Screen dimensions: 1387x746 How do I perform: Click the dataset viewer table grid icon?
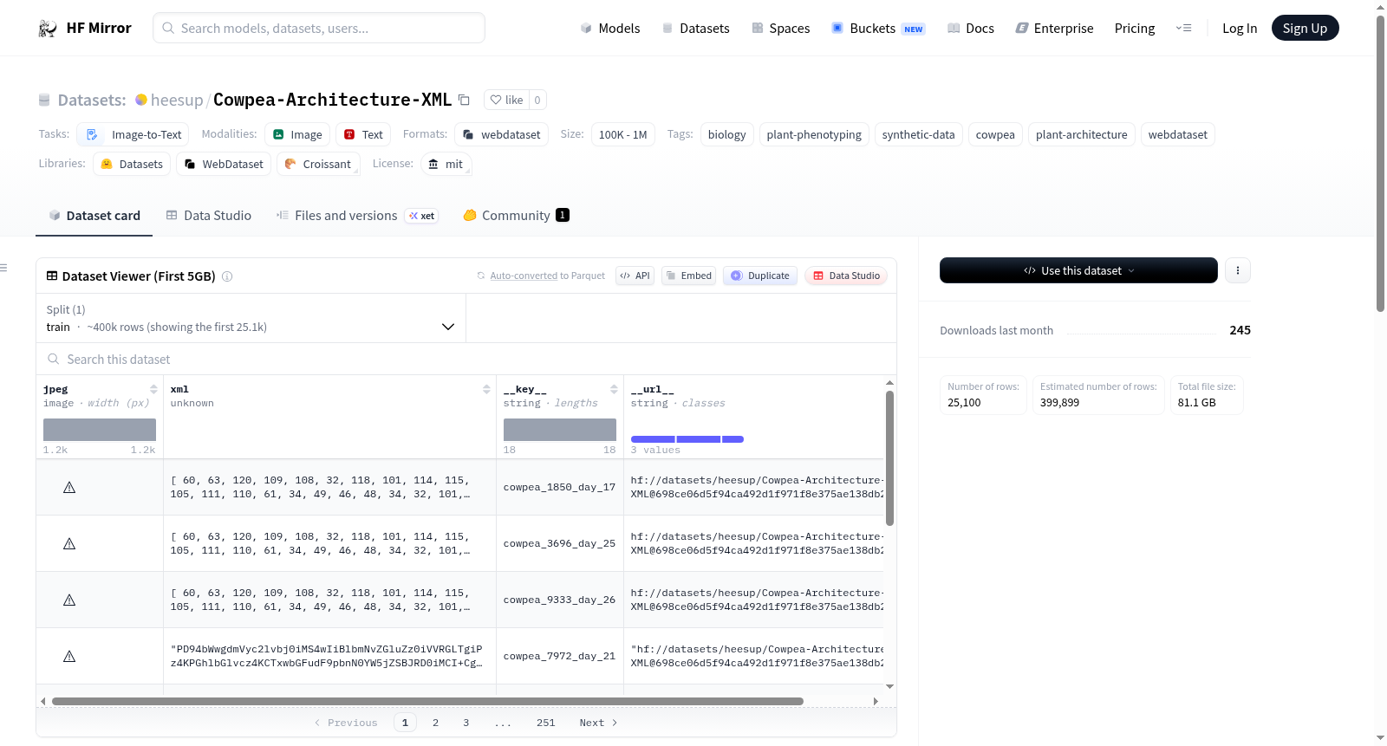pyautogui.click(x=52, y=276)
